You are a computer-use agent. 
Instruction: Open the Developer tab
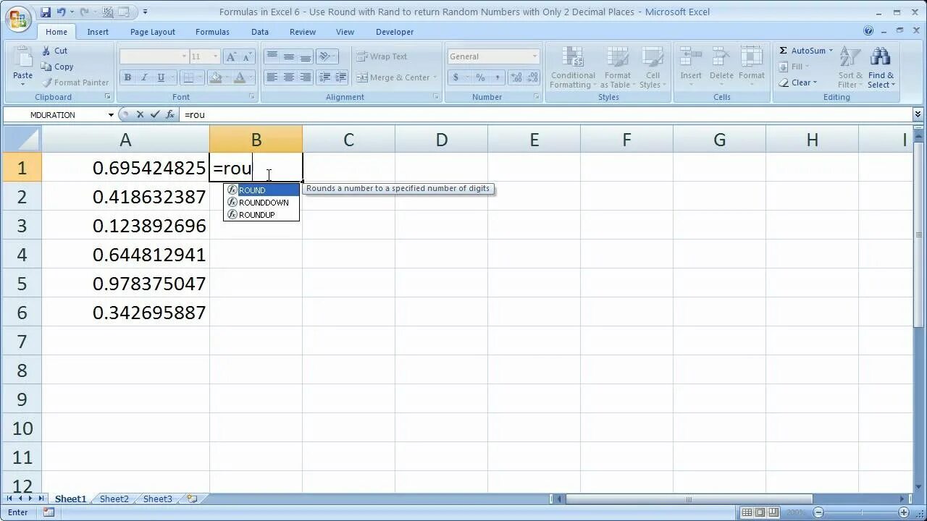[x=395, y=32]
